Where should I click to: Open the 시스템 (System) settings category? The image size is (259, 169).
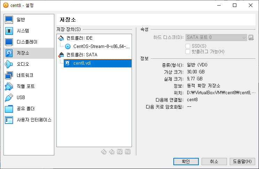[29, 31]
